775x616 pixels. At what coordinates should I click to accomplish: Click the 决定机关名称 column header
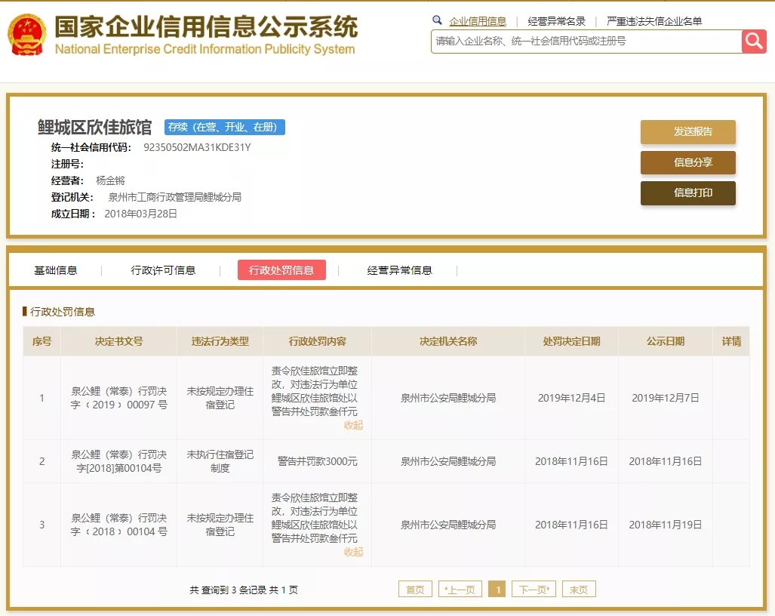448,341
